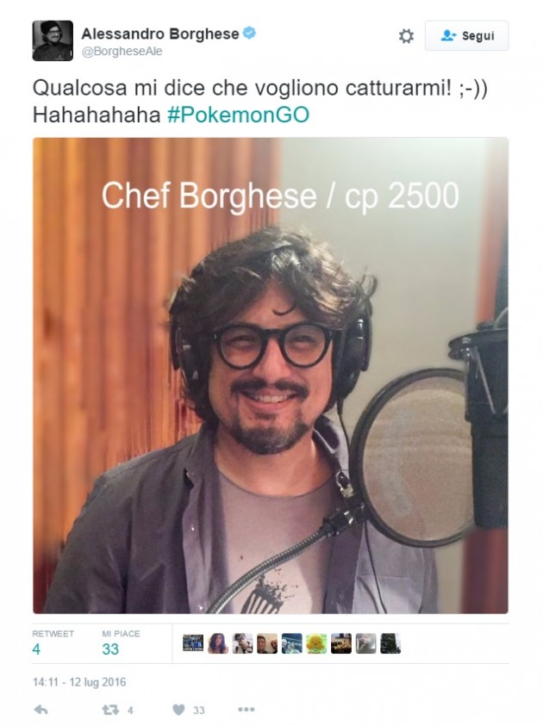Open Alessandro Borghese profile avatar
The height and width of the screenshot is (726, 543).
pos(53,40)
